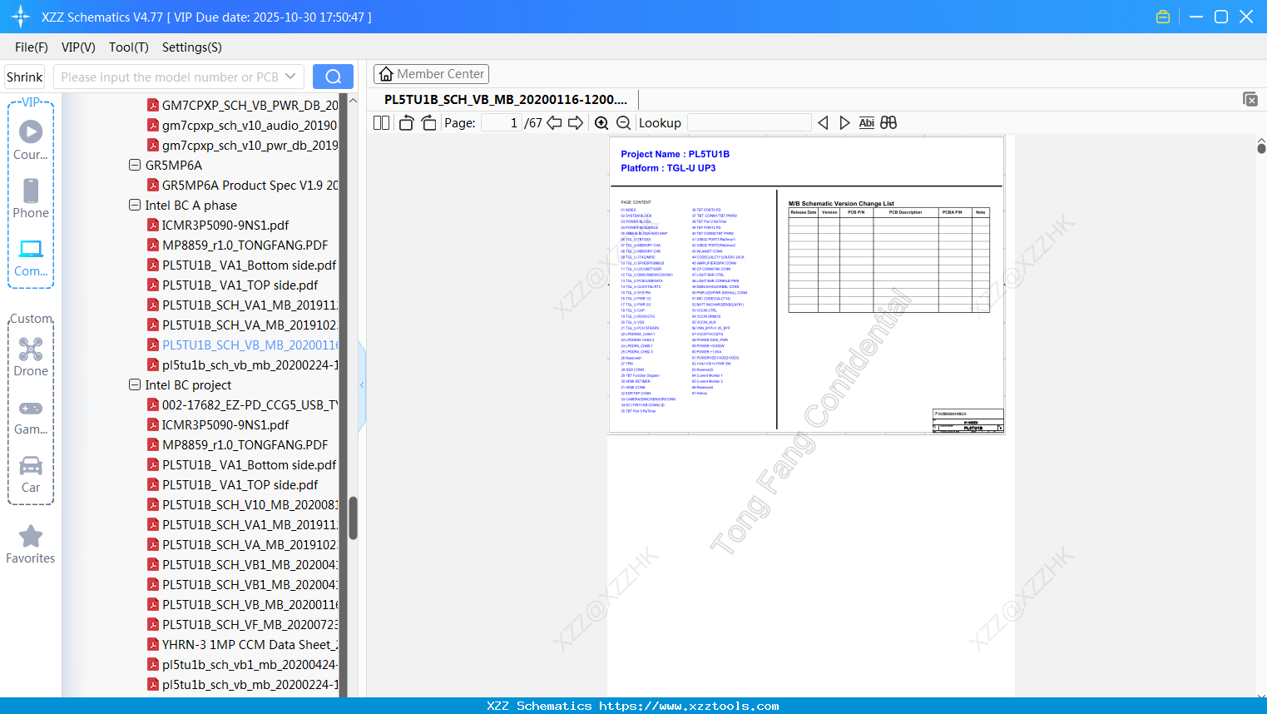Open the model number dropdown arrow
The width and height of the screenshot is (1267, 714).
click(x=290, y=77)
